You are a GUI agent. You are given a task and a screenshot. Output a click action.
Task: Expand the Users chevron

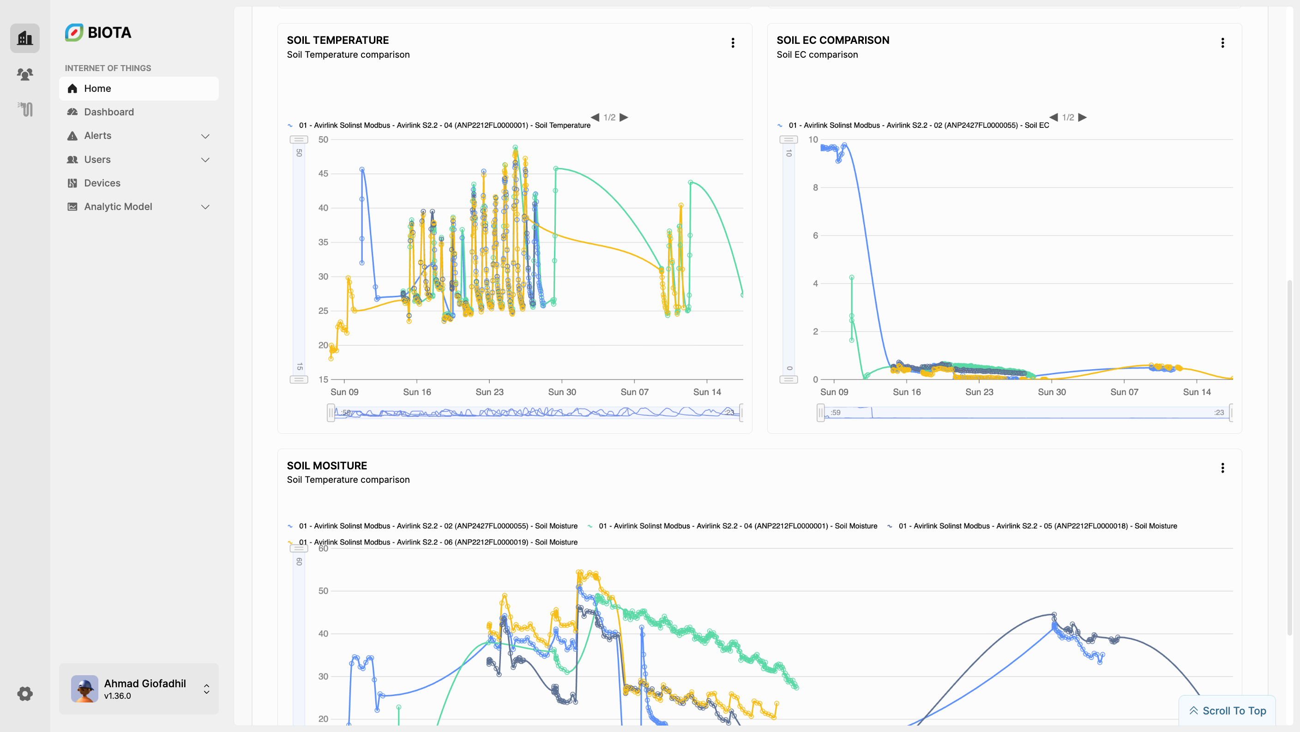(205, 160)
